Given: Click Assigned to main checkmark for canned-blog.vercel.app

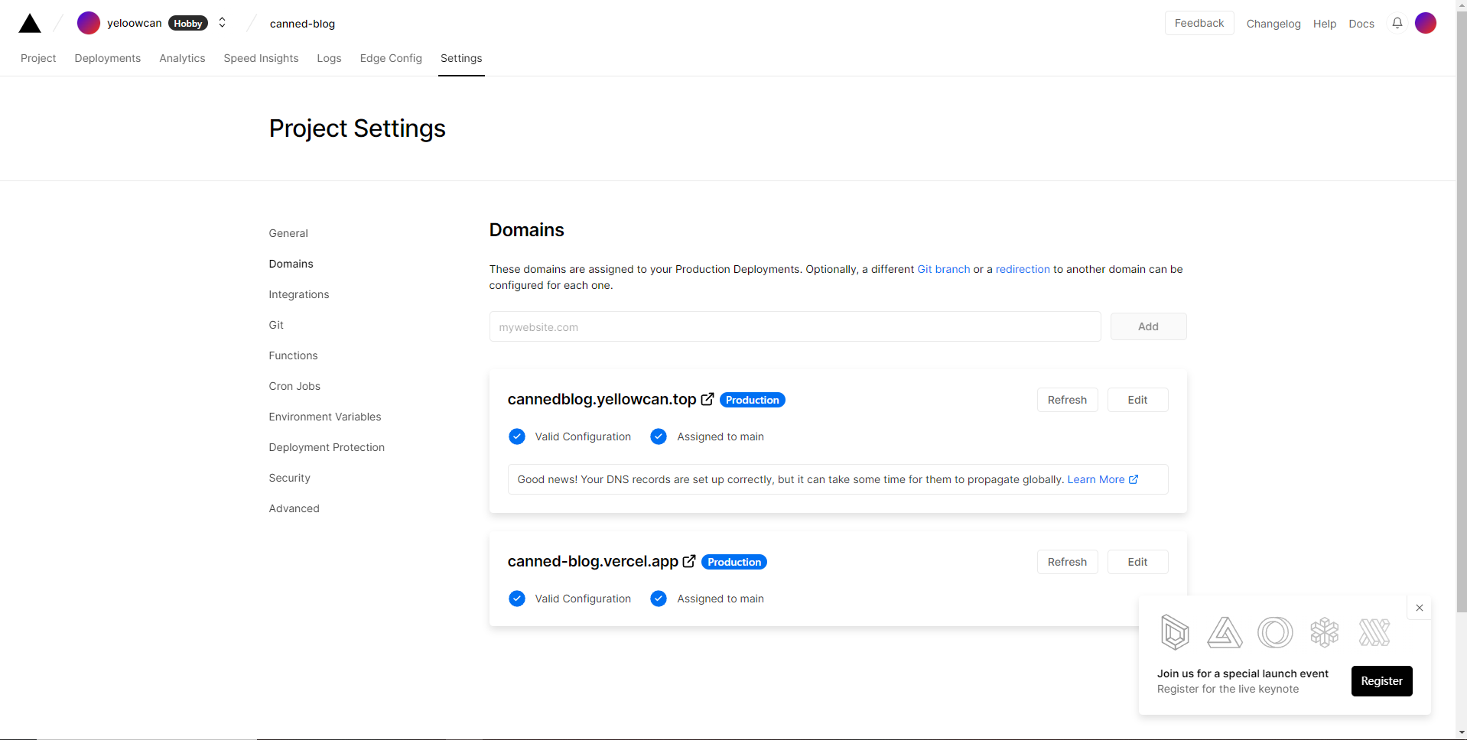Looking at the screenshot, I should tap(659, 599).
